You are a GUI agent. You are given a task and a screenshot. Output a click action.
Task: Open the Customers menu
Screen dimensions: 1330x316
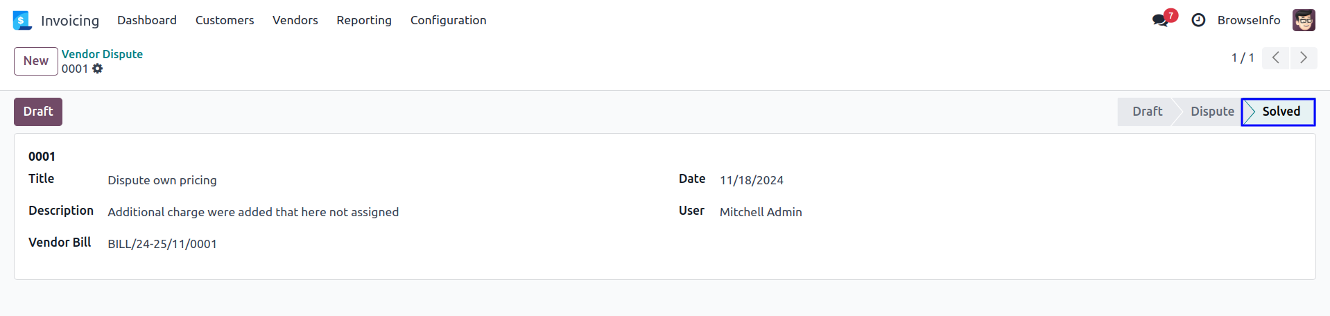[225, 20]
